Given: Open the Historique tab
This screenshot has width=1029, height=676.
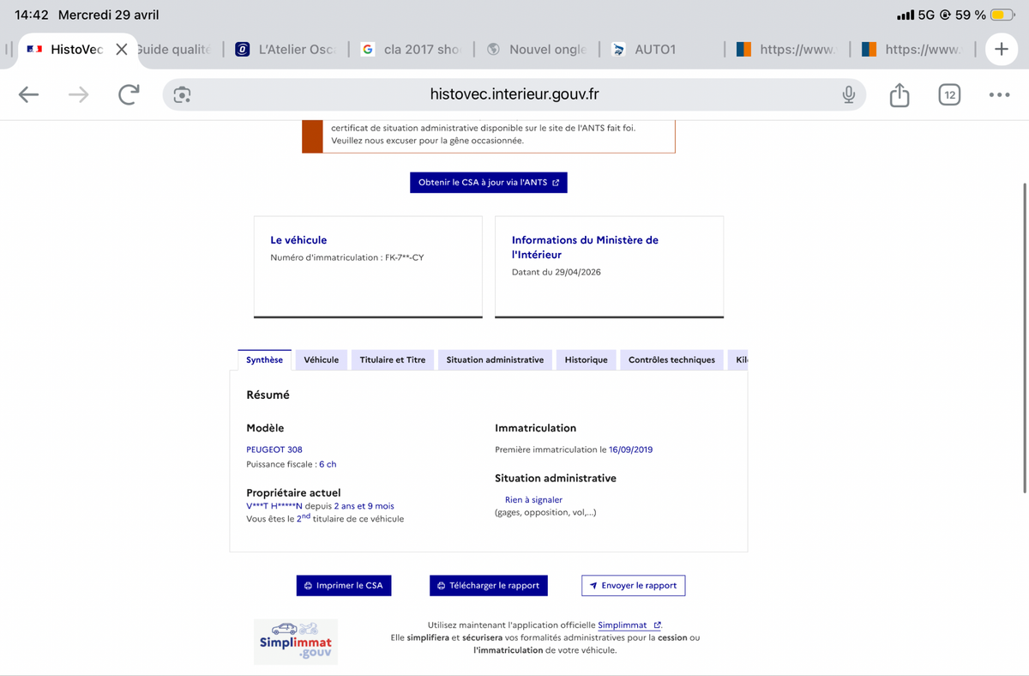Looking at the screenshot, I should (587, 360).
